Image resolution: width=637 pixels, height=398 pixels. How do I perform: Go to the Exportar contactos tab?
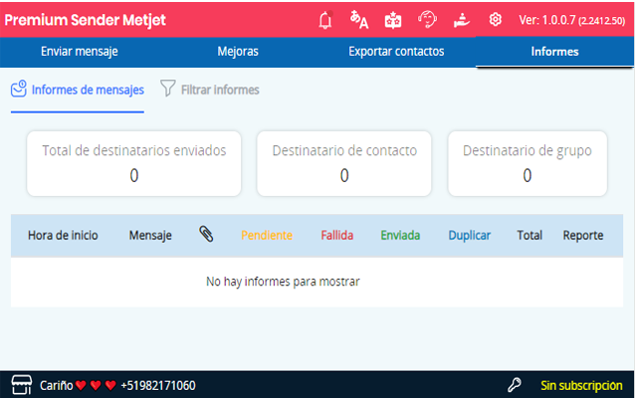pyautogui.click(x=396, y=52)
